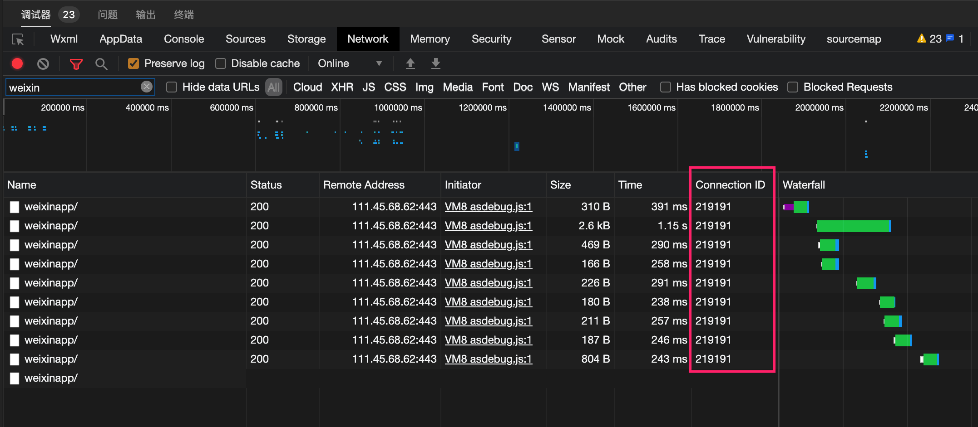Import HAR file upload arrow
This screenshot has height=427, width=978.
click(410, 63)
